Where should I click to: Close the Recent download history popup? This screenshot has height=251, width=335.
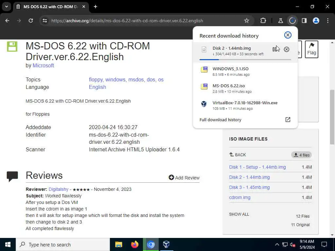[x=288, y=35]
